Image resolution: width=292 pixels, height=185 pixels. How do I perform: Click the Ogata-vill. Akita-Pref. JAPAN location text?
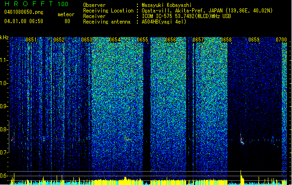click(x=207, y=11)
